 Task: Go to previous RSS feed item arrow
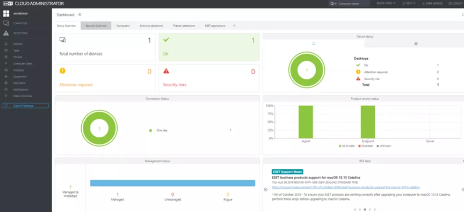[x=266, y=189]
